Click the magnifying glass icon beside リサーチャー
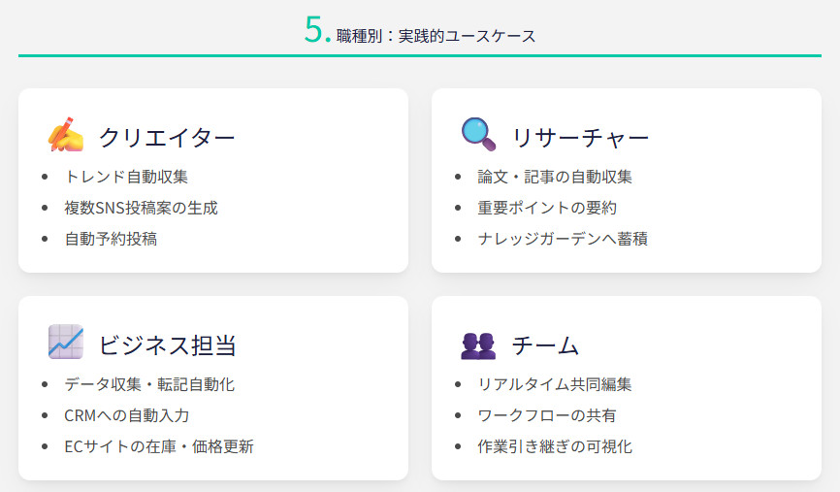 478,136
